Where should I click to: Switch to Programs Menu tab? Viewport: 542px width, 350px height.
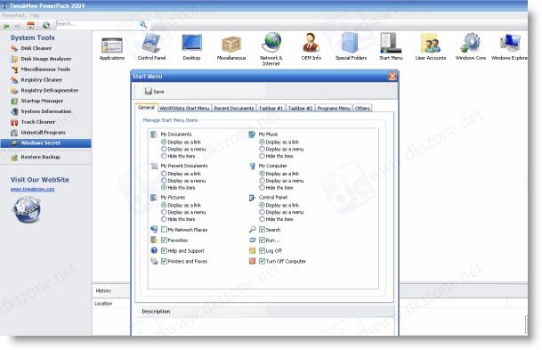pos(334,109)
